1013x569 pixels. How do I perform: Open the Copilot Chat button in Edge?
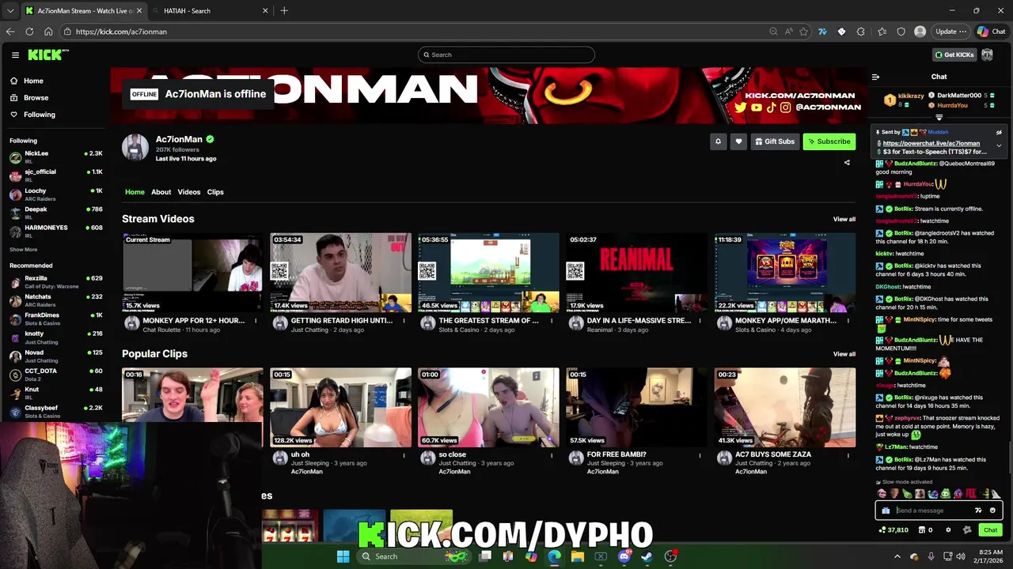[x=991, y=32]
